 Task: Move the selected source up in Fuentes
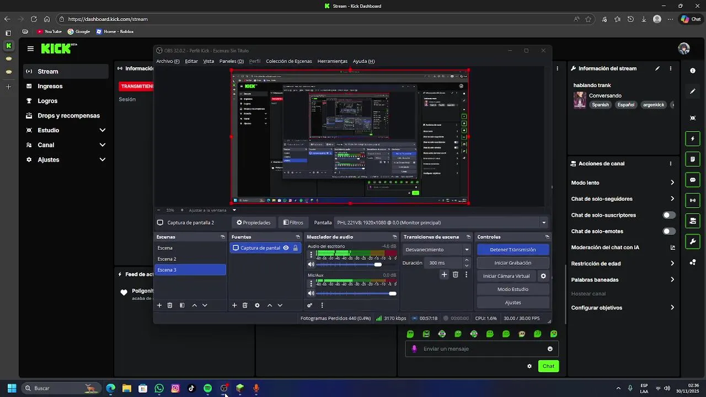tap(270, 305)
